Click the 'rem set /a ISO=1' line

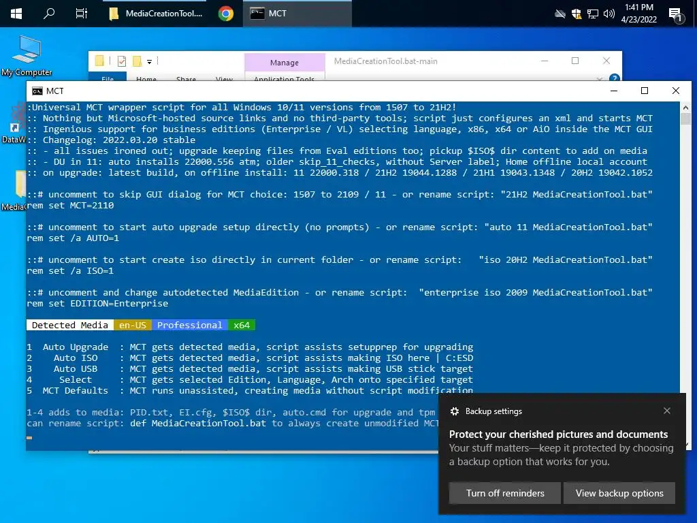[70, 271]
